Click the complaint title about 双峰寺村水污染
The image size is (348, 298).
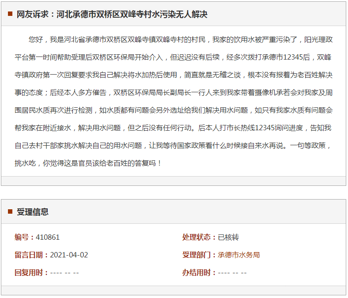click(x=112, y=14)
